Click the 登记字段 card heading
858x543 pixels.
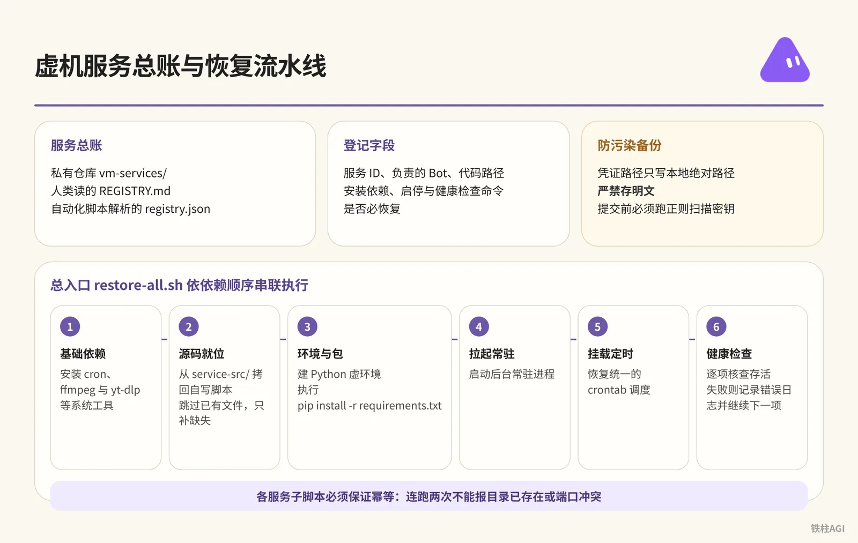(369, 145)
